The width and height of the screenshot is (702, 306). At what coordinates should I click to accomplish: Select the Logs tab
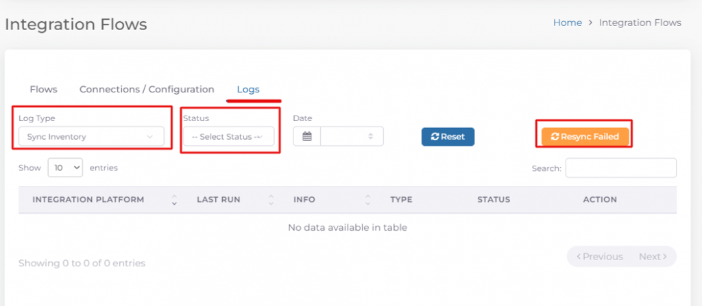point(248,90)
